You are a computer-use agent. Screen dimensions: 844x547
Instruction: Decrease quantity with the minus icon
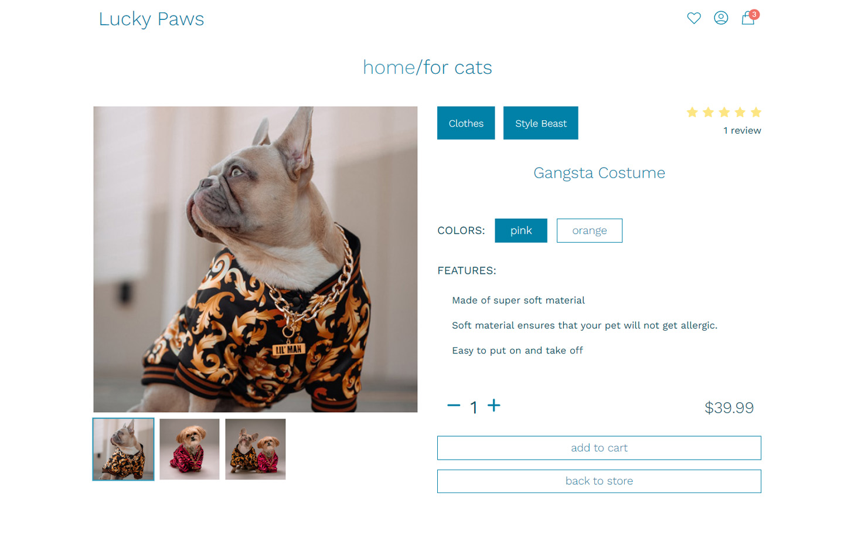pyautogui.click(x=454, y=405)
